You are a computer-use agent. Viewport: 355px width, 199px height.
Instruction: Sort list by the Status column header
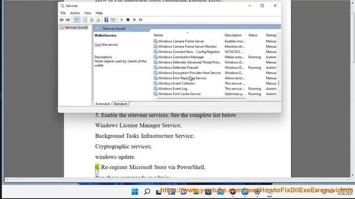point(253,35)
